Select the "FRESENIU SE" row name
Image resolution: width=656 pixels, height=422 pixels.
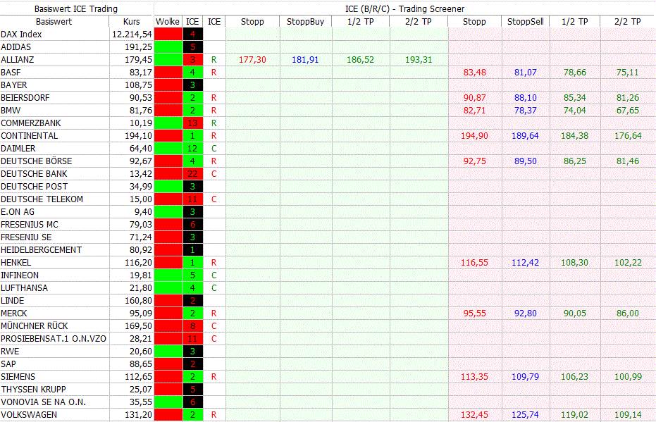click(26, 237)
